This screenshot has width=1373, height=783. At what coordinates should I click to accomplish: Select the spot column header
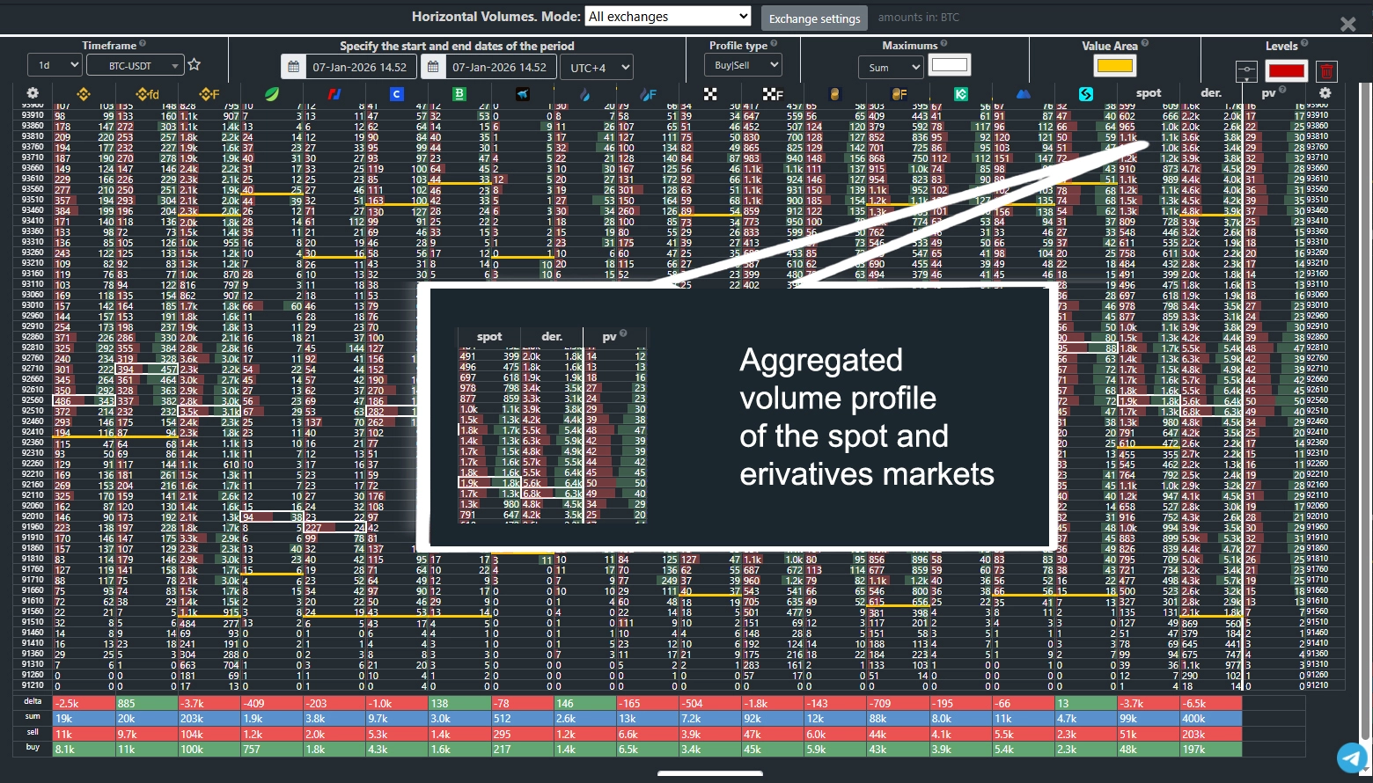coord(1148,93)
